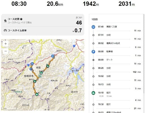Click the bus stop icon at 07:40
The height and width of the screenshot is (113, 145).
(x=93, y=27)
